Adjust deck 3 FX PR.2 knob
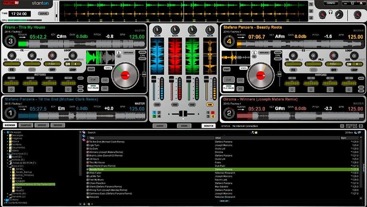 tap(32, 56)
